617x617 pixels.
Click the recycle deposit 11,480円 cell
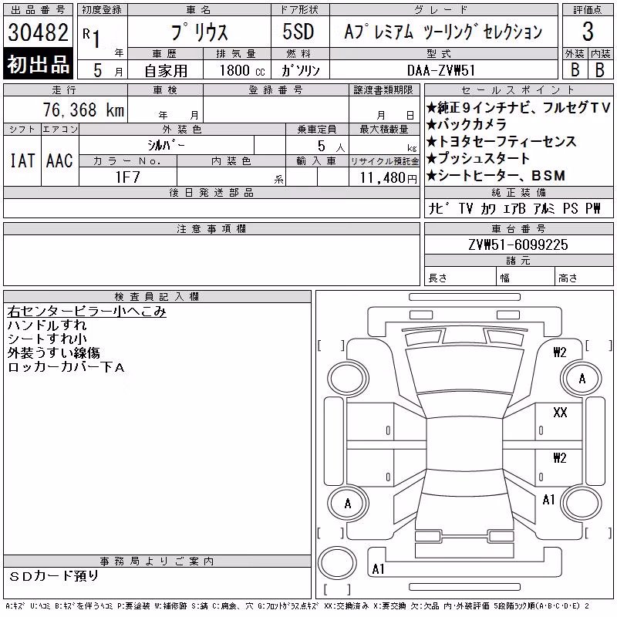tap(384, 177)
